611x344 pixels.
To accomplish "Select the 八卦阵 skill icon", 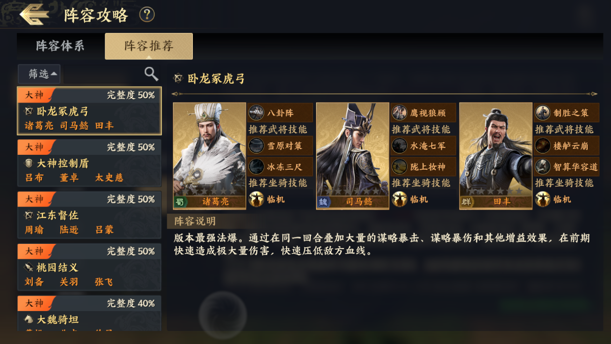I will (256, 113).
